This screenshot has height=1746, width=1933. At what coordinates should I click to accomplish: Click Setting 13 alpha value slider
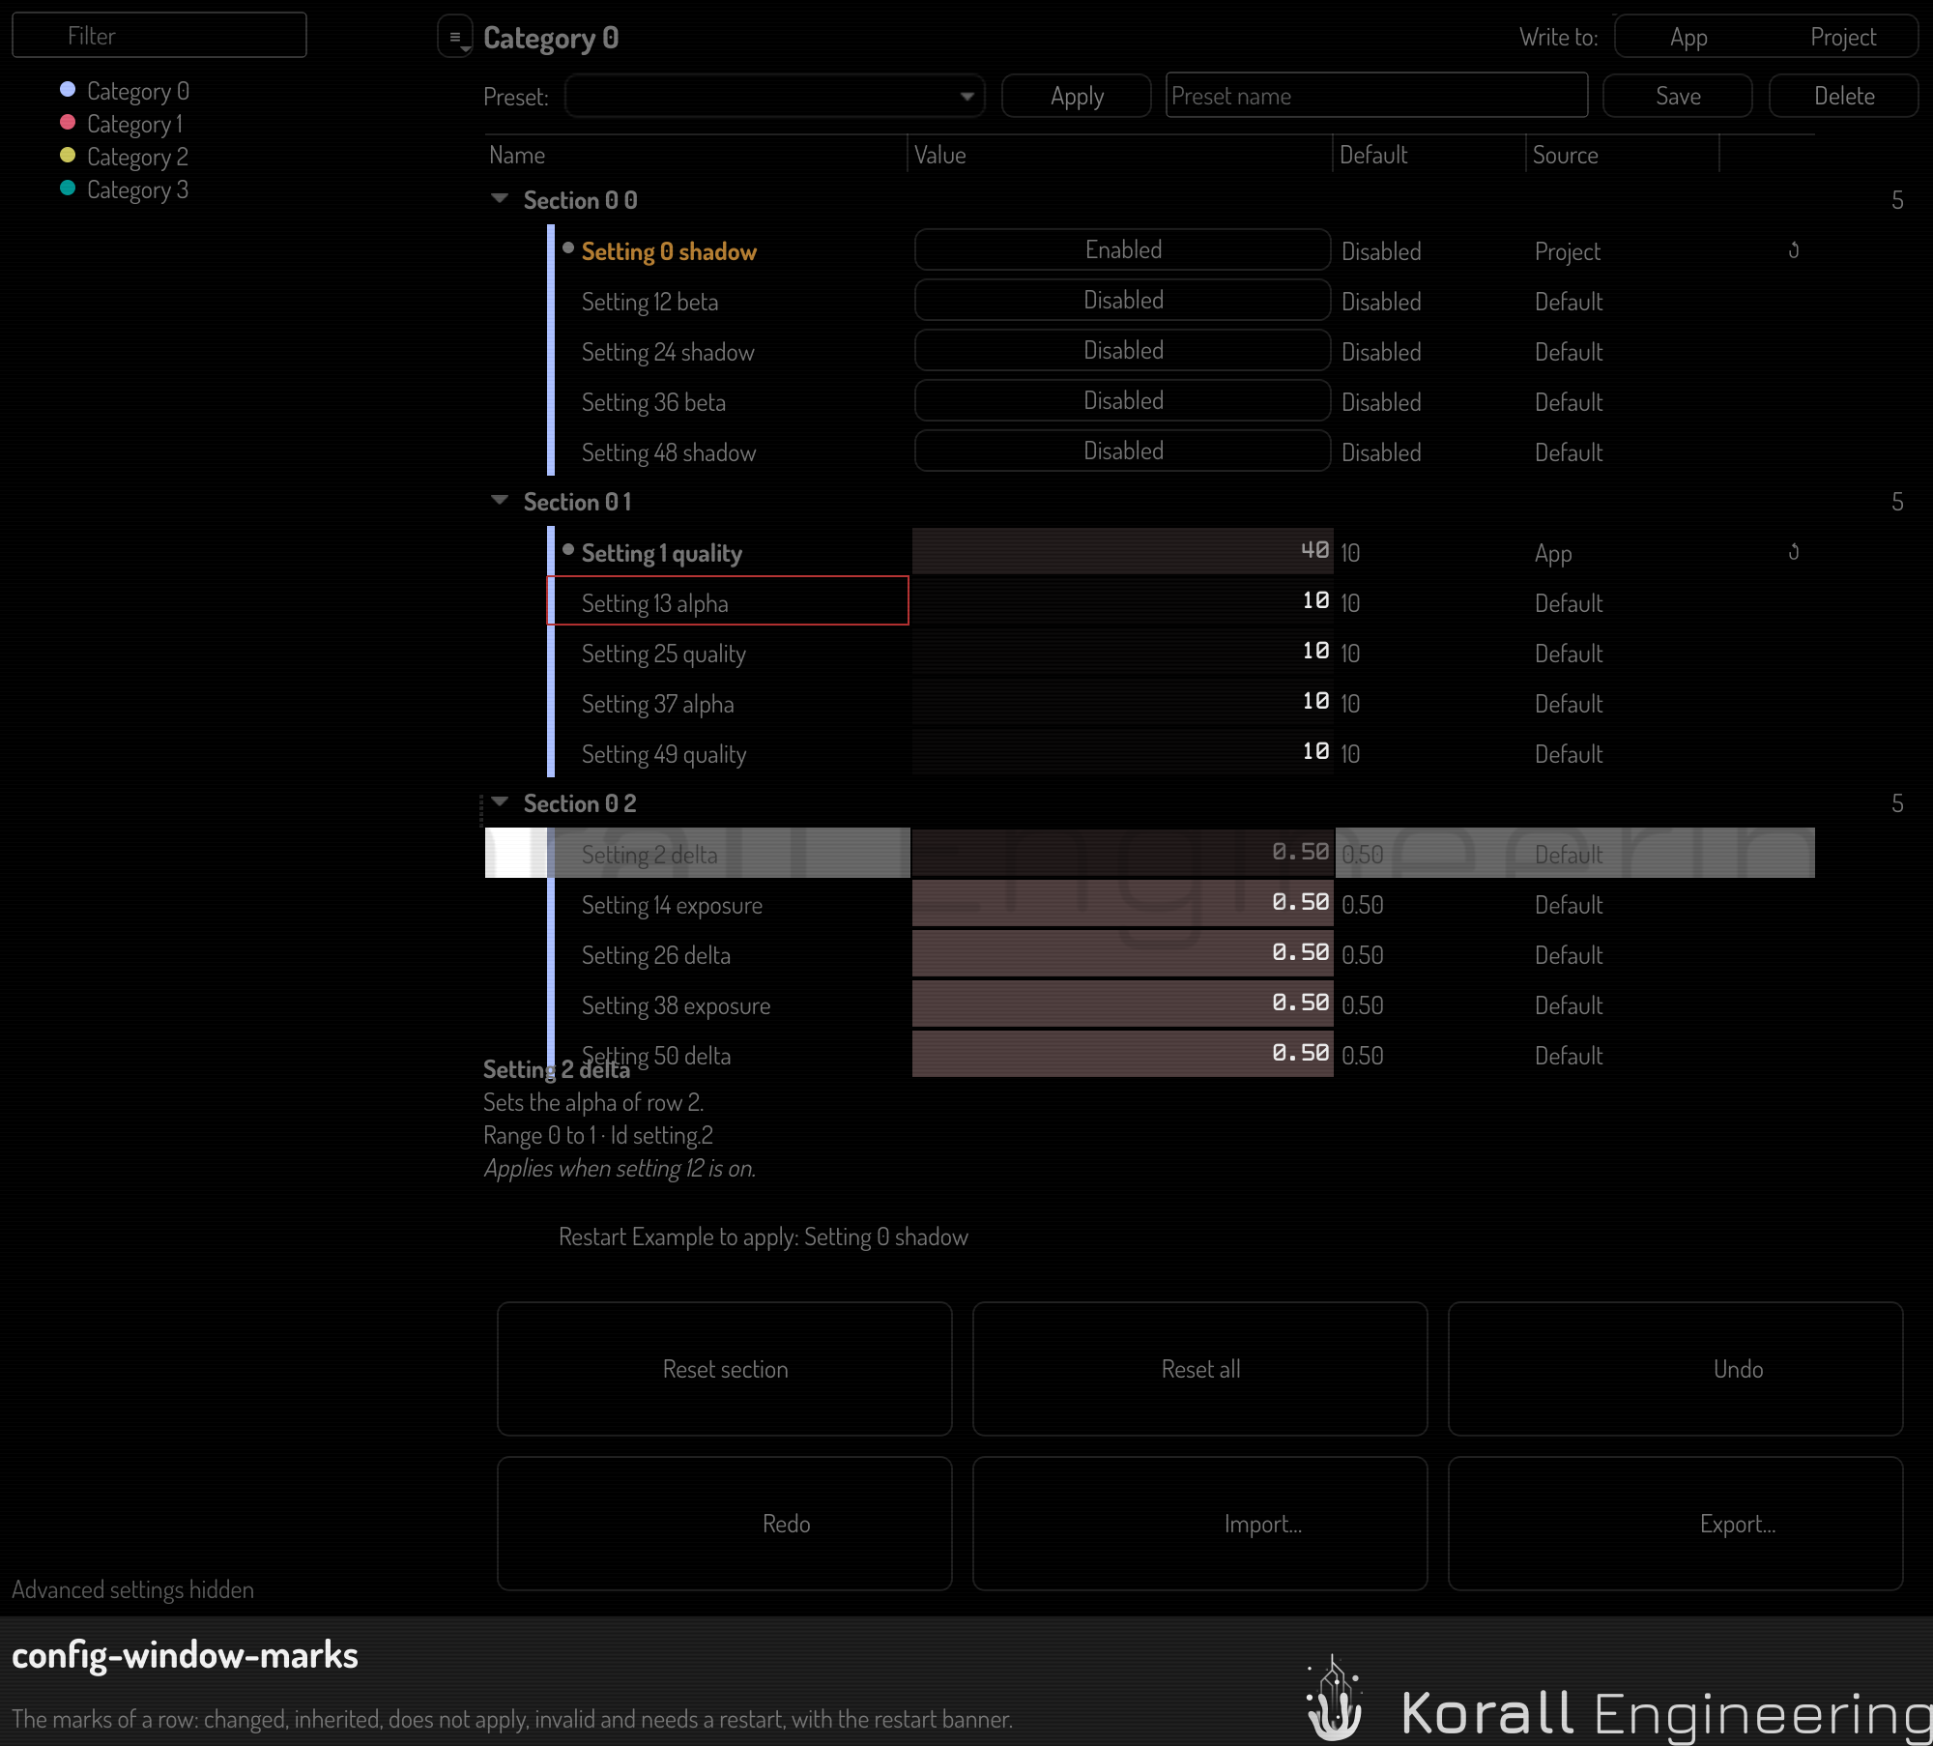click(1123, 601)
